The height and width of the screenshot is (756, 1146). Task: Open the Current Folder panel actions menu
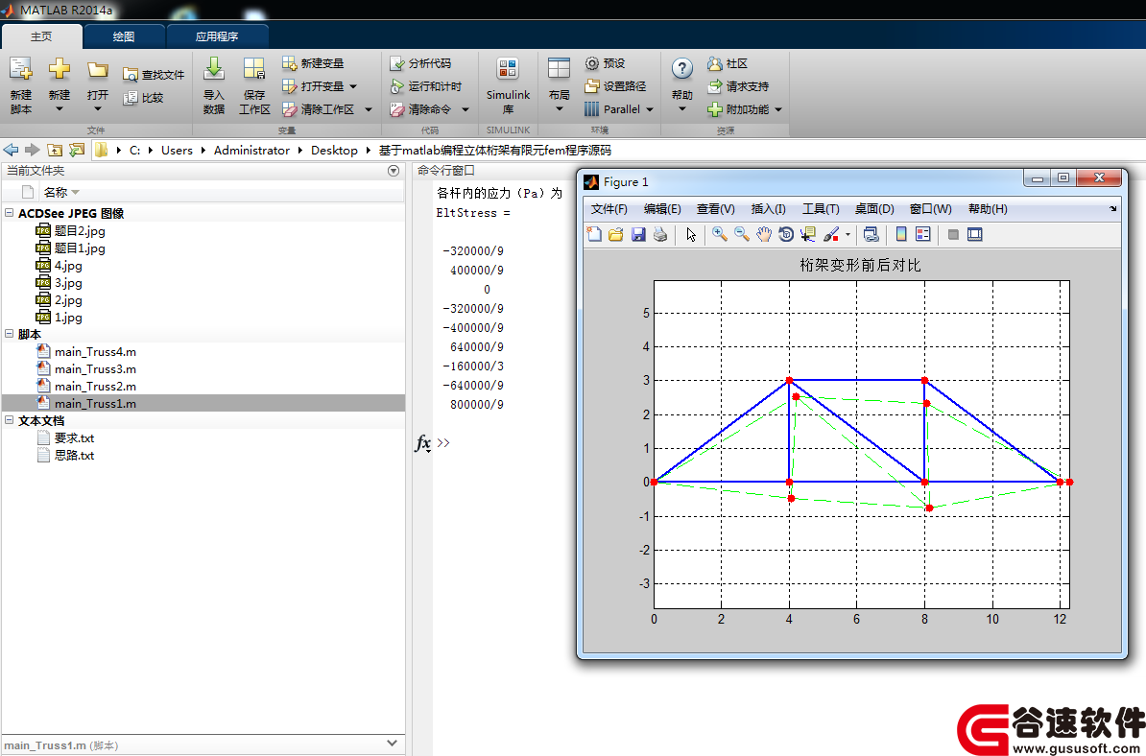pyautogui.click(x=394, y=171)
